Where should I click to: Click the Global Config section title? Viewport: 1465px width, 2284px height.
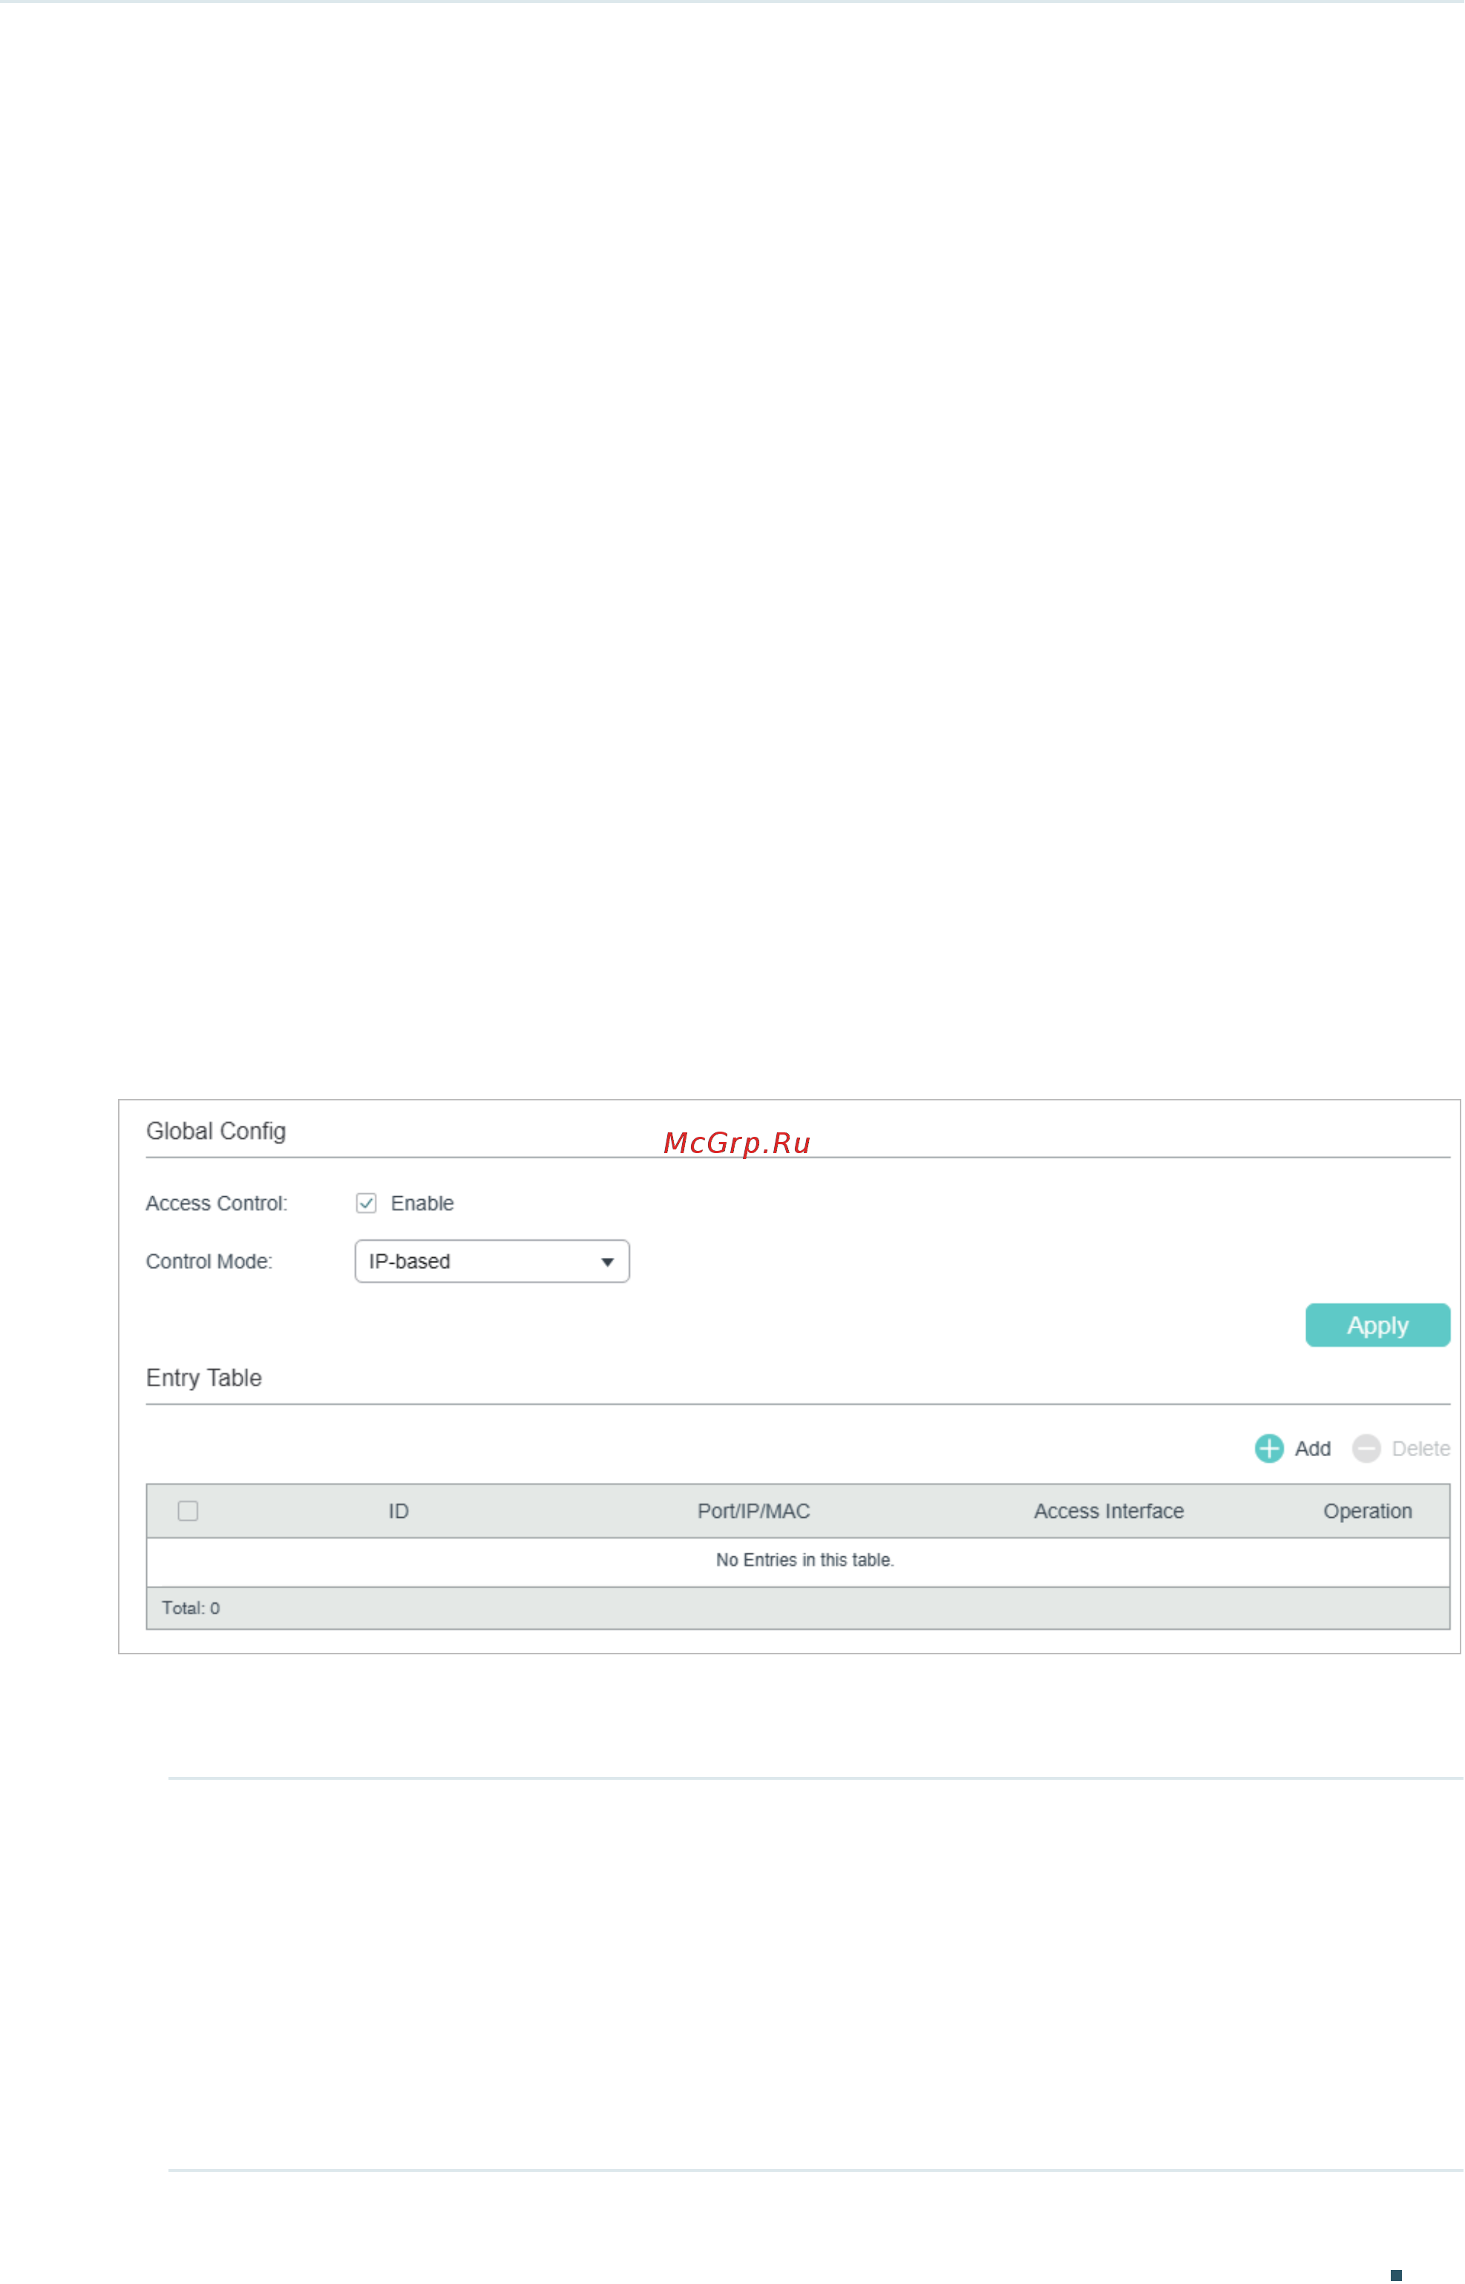click(x=216, y=1131)
